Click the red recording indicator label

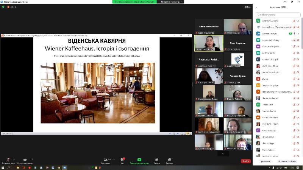click(x=12, y=7)
